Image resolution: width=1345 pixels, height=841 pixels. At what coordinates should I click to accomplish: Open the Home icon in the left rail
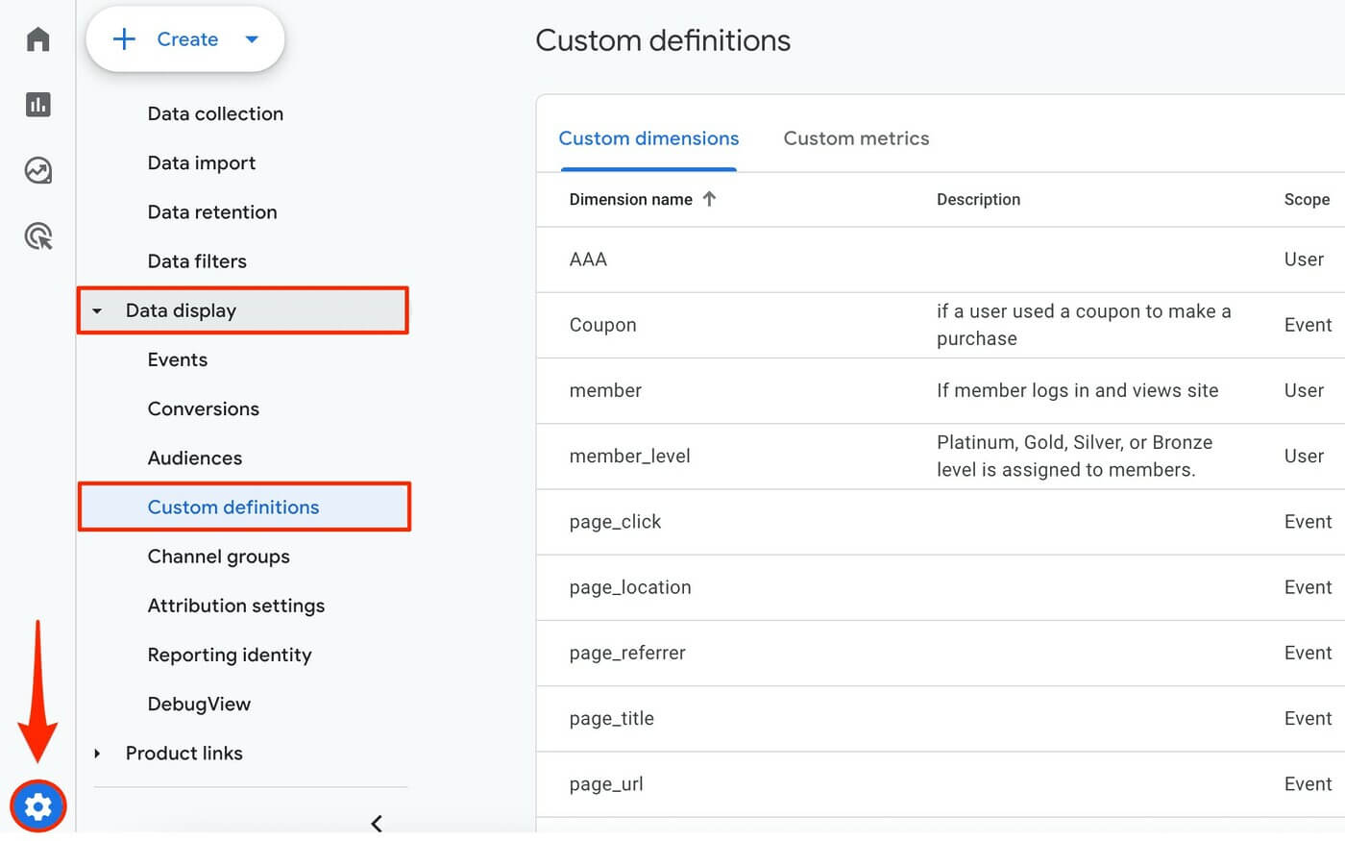click(37, 38)
